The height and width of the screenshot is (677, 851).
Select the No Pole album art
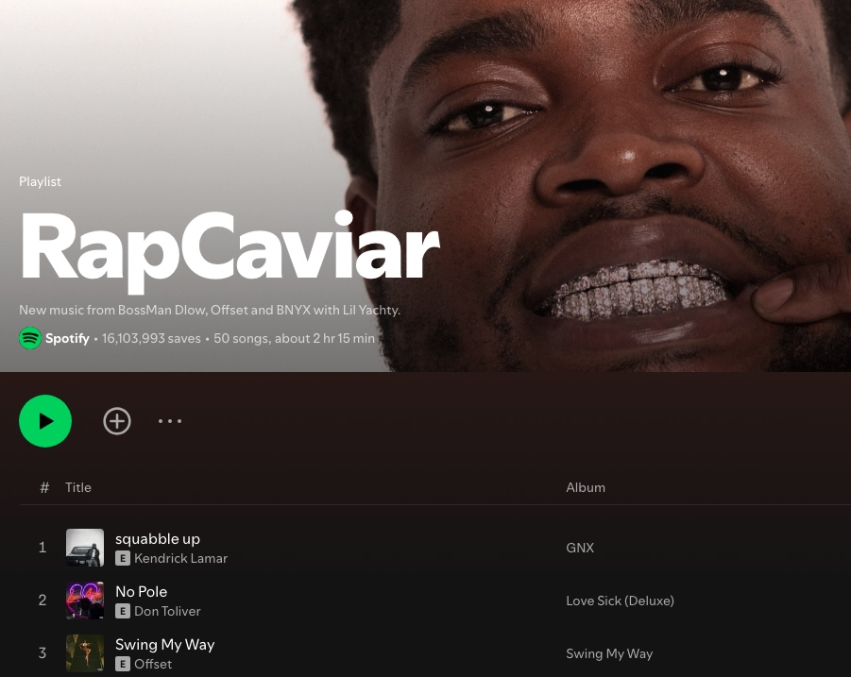point(85,601)
